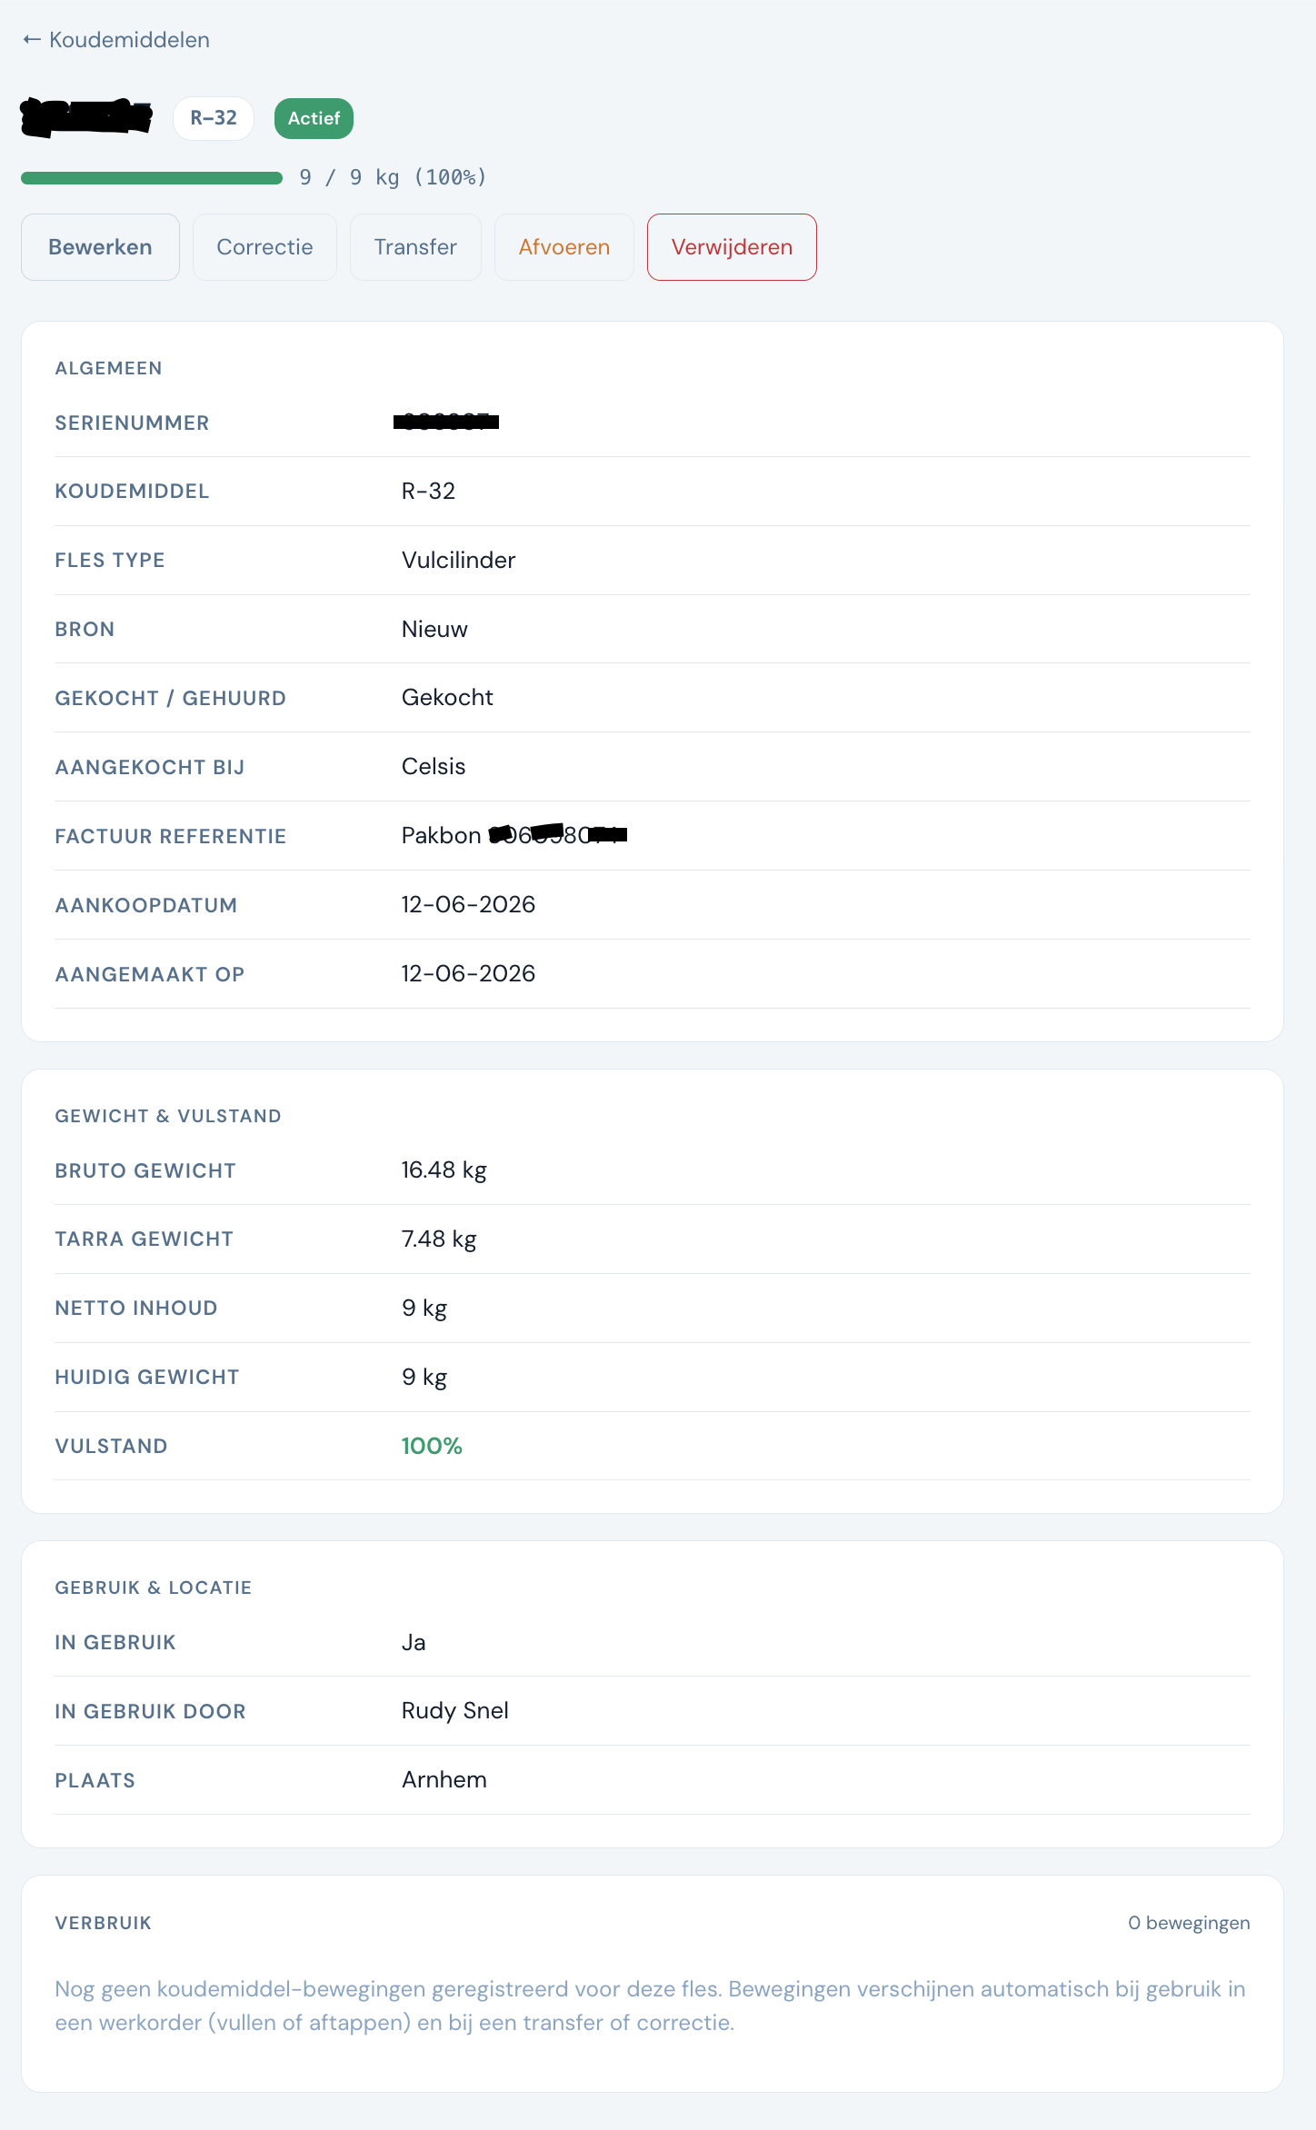Click the Plaats value Arnhem

click(444, 1780)
